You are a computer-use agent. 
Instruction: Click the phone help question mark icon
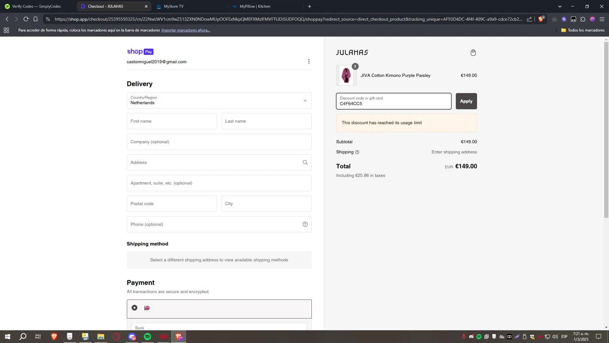coord(305,224)
